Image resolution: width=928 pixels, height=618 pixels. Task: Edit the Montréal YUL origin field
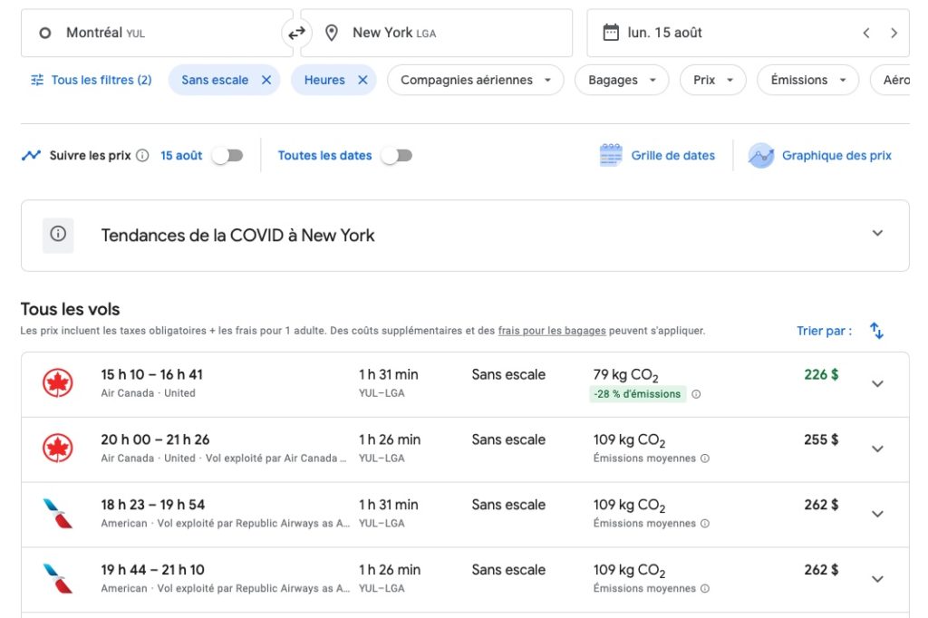coord(154,34)
